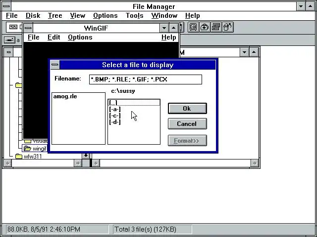317x237 pixels.
Task: Click the File Manager title bar
Action: point(154,6)
